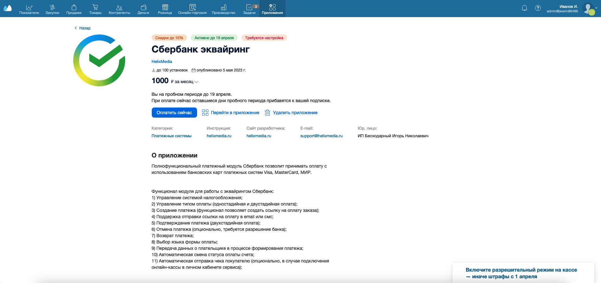Screen dimensions: 601x283
Task: Go to the Продажи section
Action: tap(74, 9)
